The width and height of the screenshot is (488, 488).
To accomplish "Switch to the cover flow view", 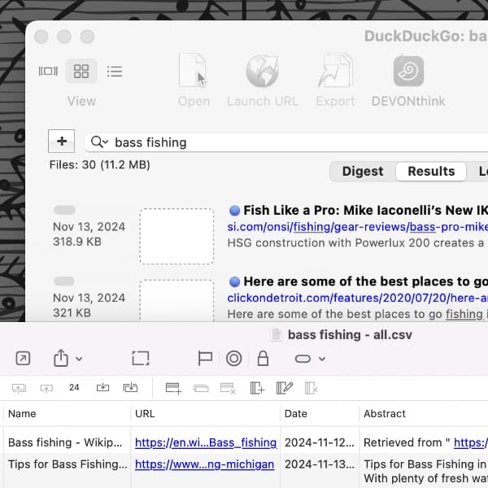I will point(48,72).
